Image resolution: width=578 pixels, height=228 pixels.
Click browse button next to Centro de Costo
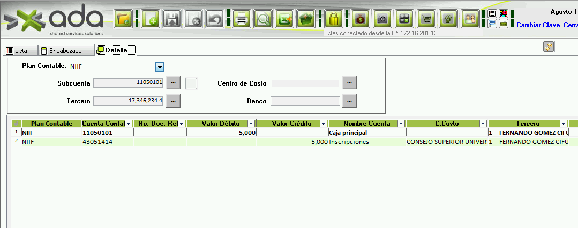click(x=349, y=83)
